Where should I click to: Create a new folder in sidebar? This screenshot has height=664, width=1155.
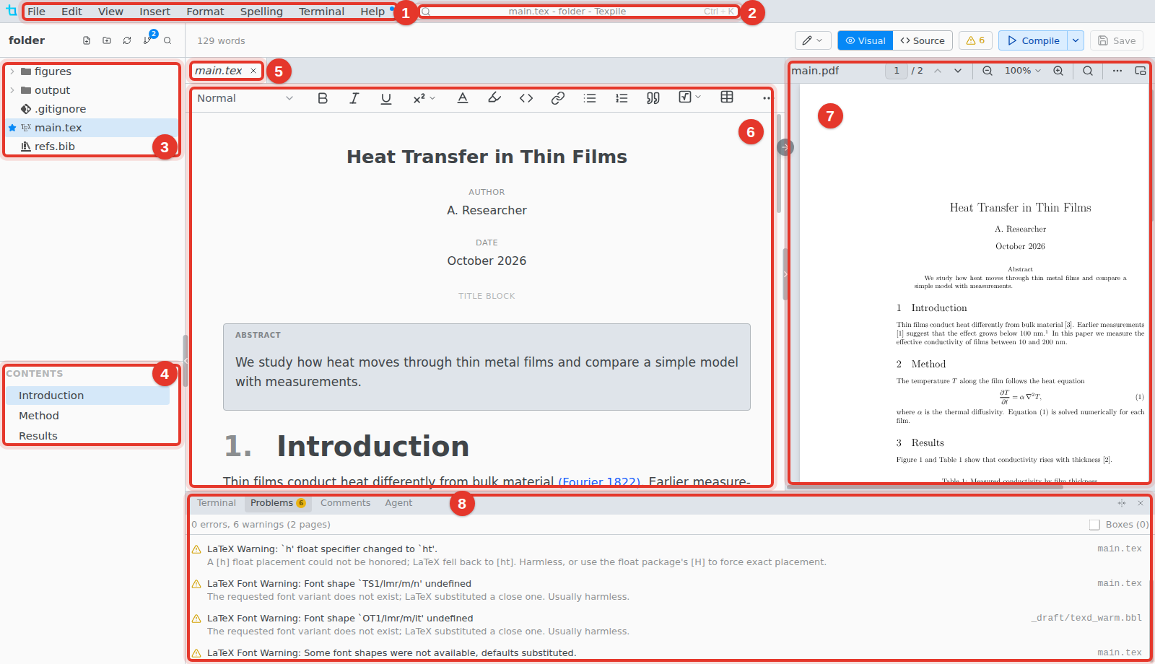pyautogui.click(x=107, y=40)
